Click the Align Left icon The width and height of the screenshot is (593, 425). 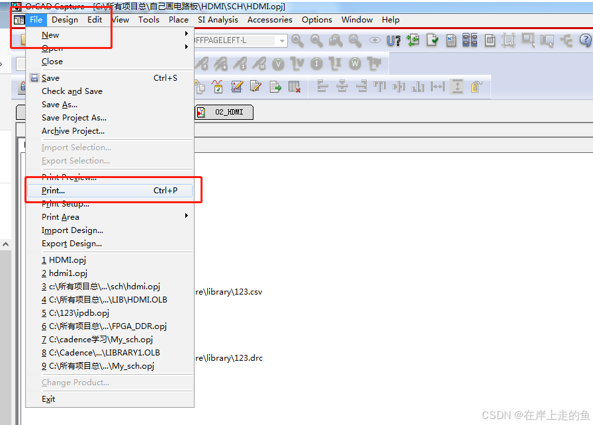pyautogui.click(x=322, y=86)
